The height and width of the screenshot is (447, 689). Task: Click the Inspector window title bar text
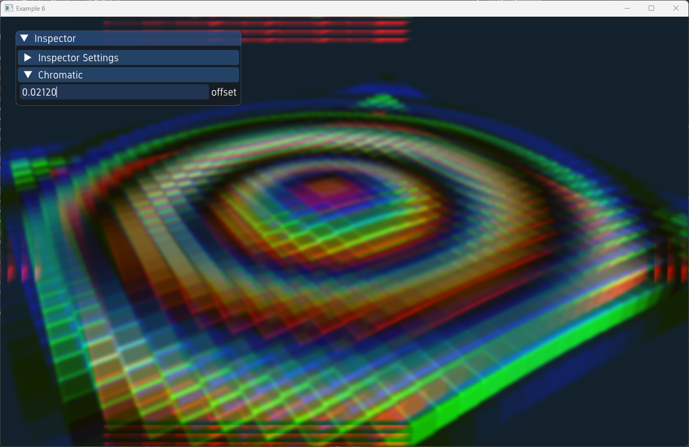pos(55,39)
